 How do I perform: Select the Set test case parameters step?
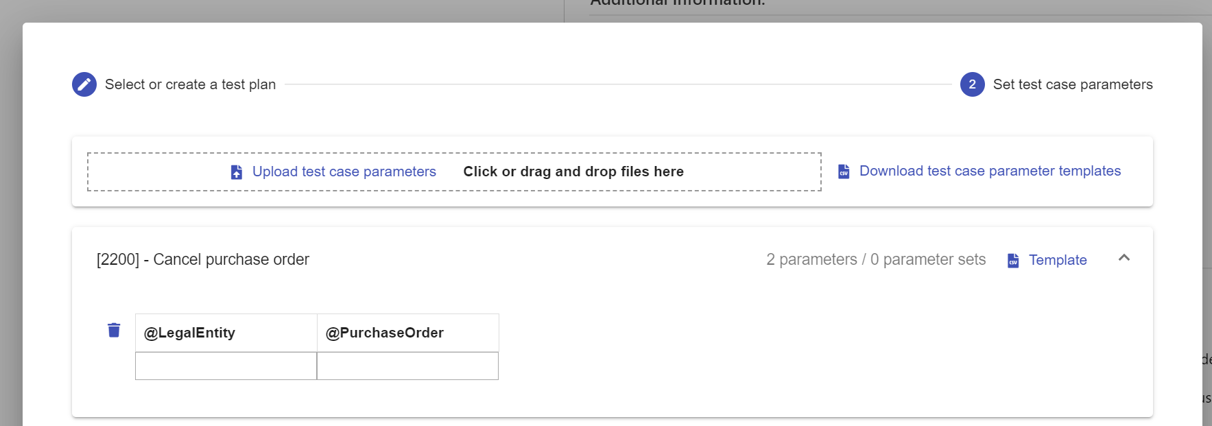[1072, 84]
